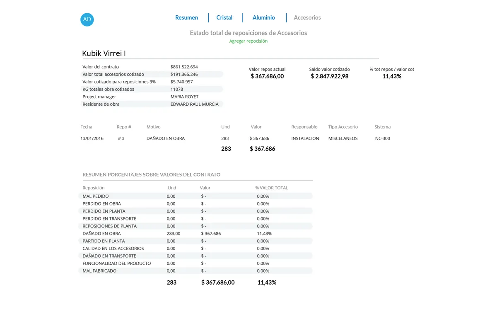Click the $5.740.957 reposiciones 3% value
Viewport: 497px width, 329px height.
click(182, 82)
